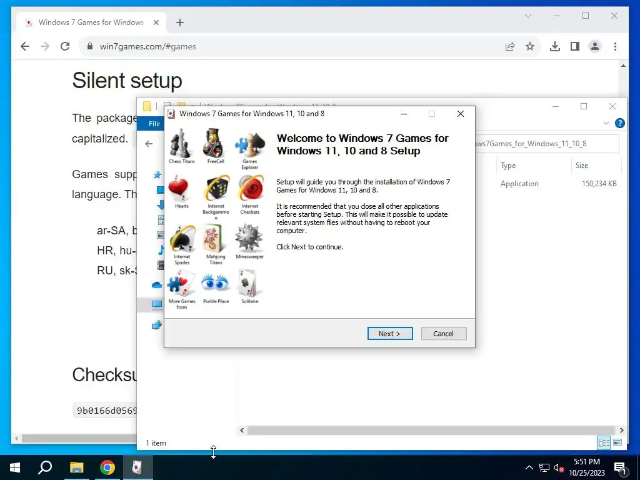Open network status in tray

point(544,467)
